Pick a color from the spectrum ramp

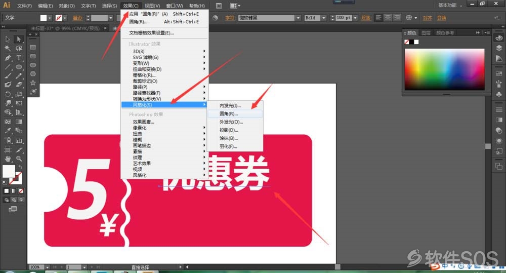445,69
